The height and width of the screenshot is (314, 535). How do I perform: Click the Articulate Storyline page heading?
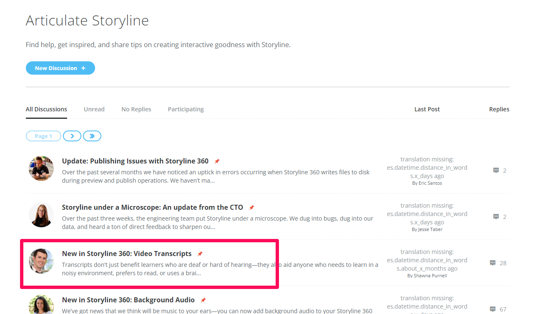(87, 20)
